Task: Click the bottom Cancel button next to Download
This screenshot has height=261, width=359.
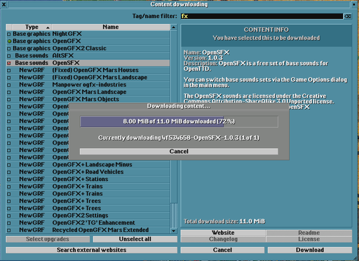Action: (222, 250)
